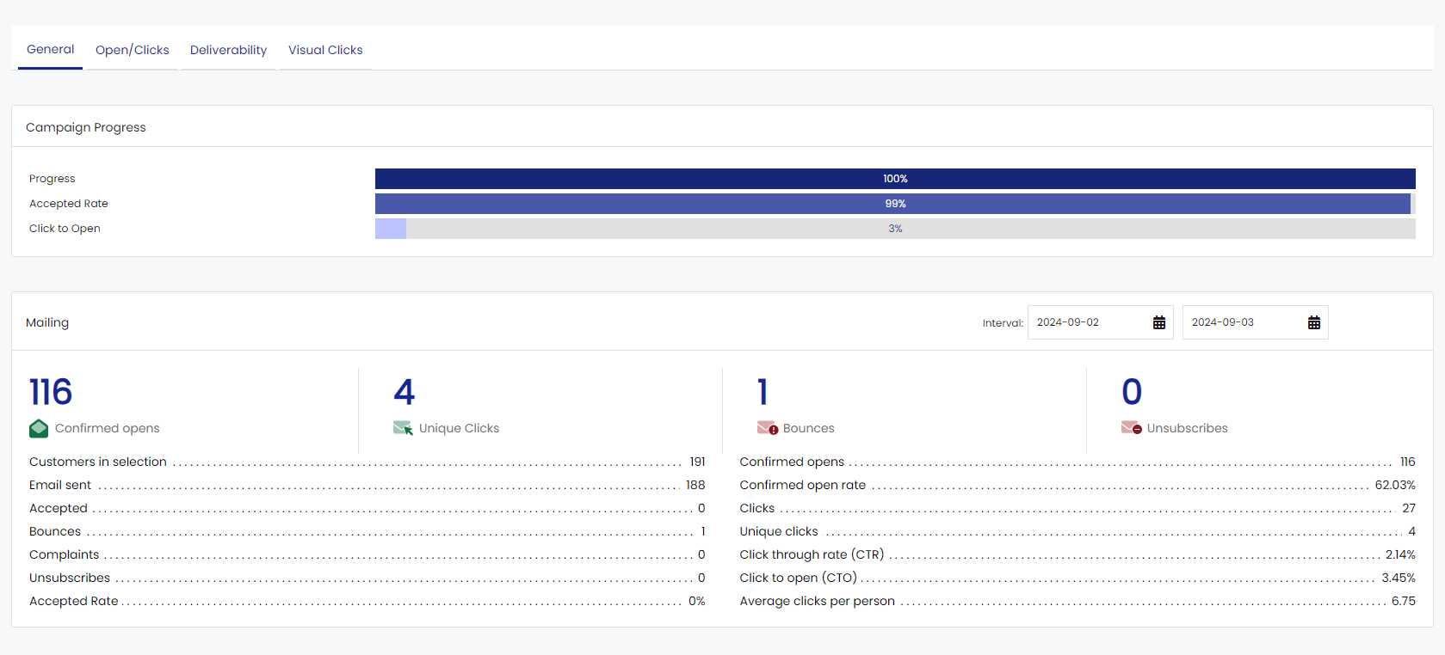Click the large 4 unique clicks number
The height and width of the screenshot is (655, 1445).
tap(404, 392)
